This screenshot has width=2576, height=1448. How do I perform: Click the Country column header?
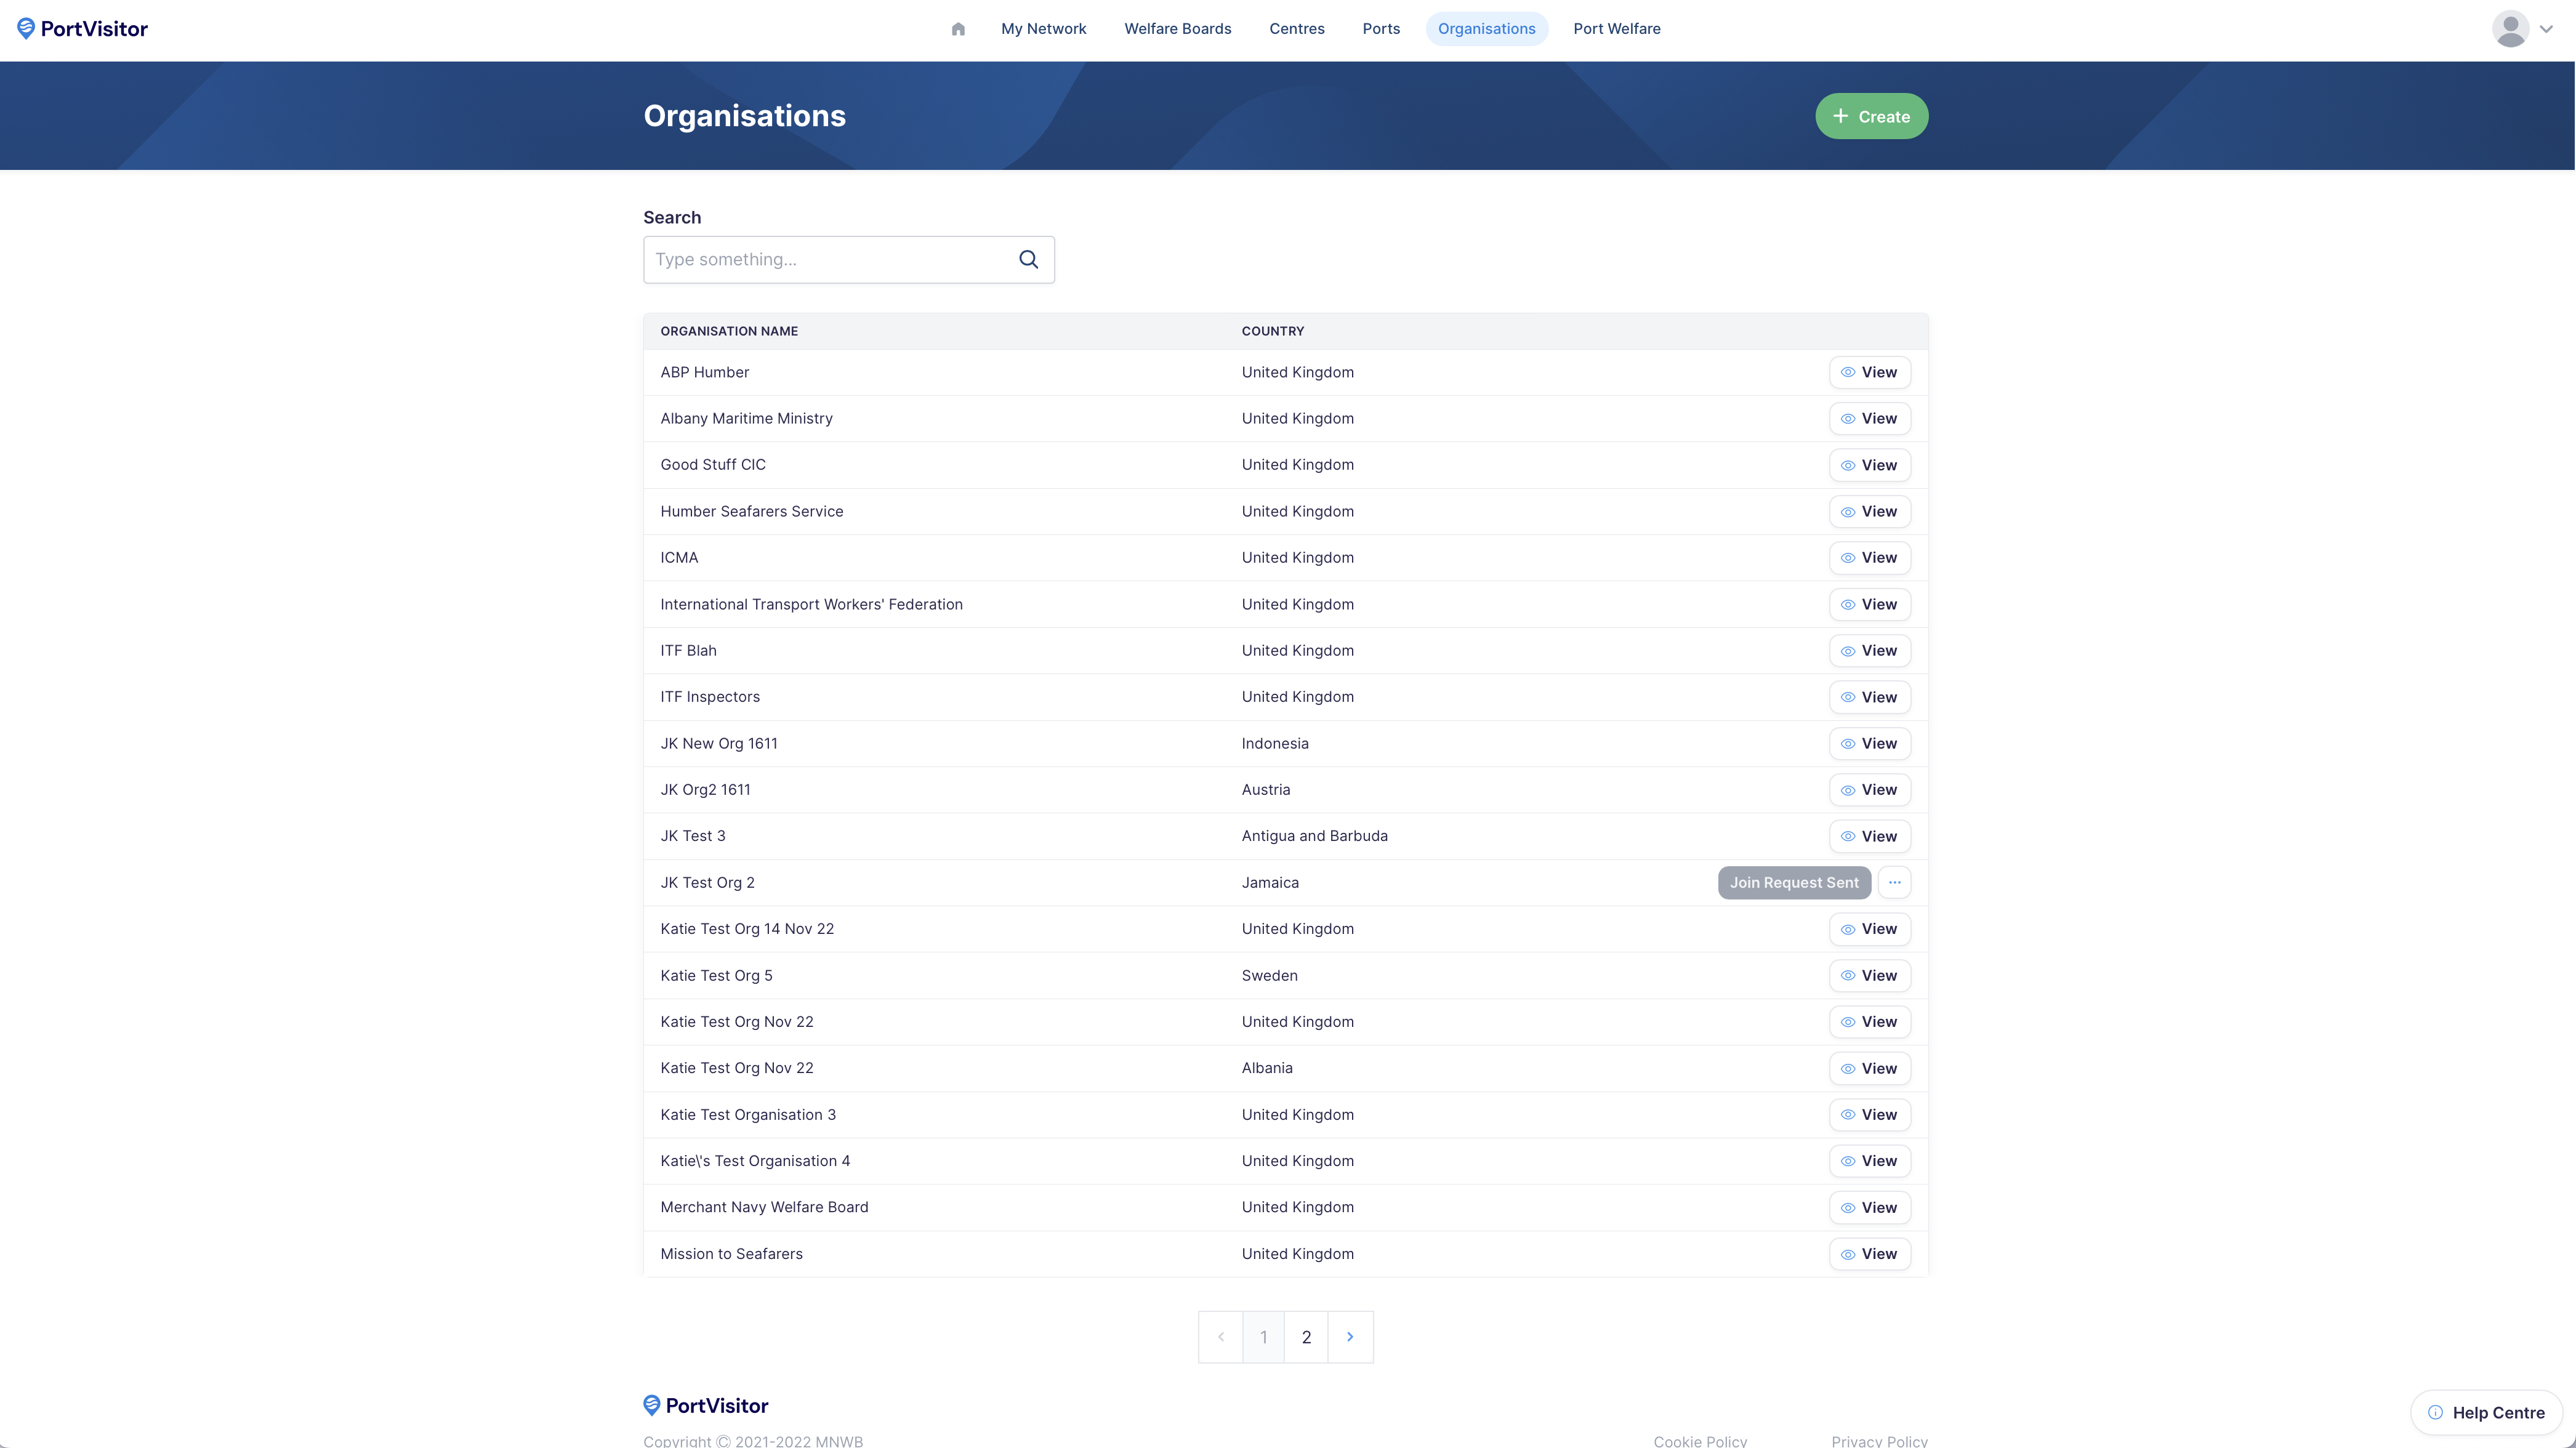tap(1273, 331)
